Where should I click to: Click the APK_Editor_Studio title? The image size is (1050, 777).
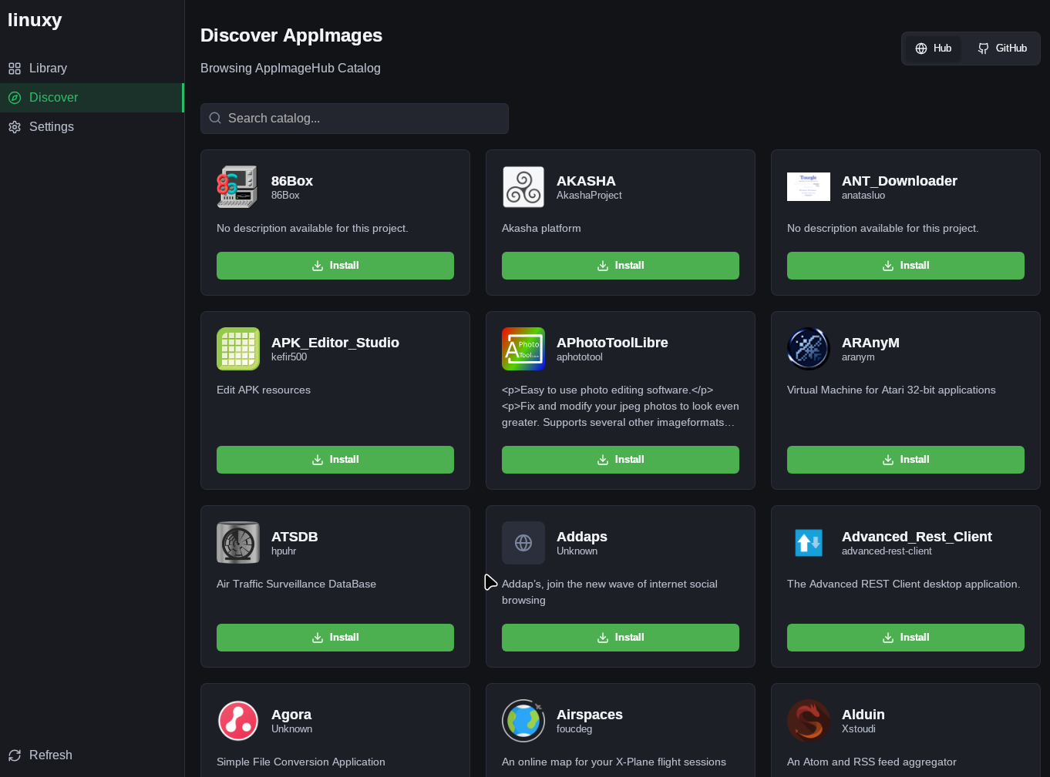(x=335, y=343)
